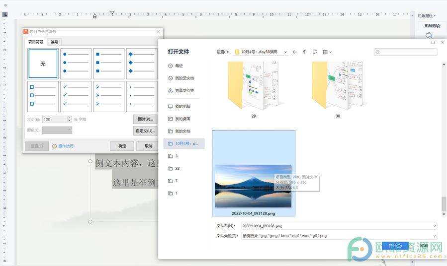The height and width of the screenshot is (266, 447).
Task: Open the 颜色 color dropdown
Action: [x=57, y=130]
